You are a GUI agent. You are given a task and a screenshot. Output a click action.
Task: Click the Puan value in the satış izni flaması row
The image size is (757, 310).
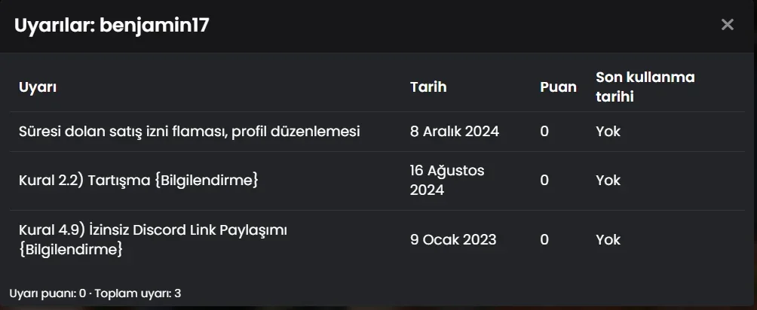point(544,132)
